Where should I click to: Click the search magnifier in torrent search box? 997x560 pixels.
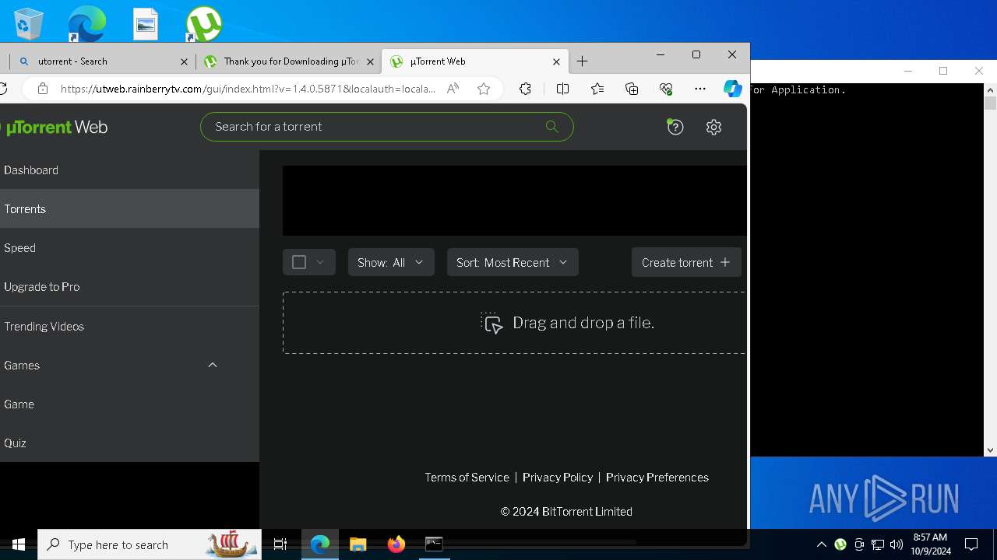click(x=552, y=127)
